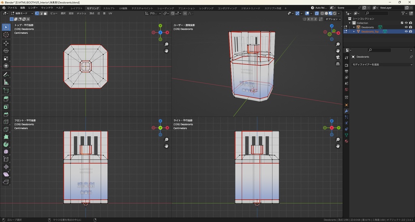The width and height of the screenshot is (415, 222).
Task: Click the new scene button
Action: (364, 8)
